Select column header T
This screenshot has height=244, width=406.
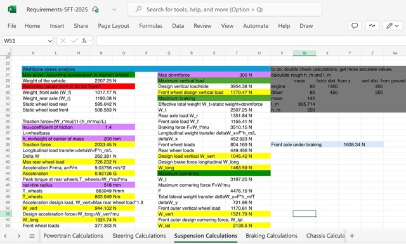pos(237,53)
